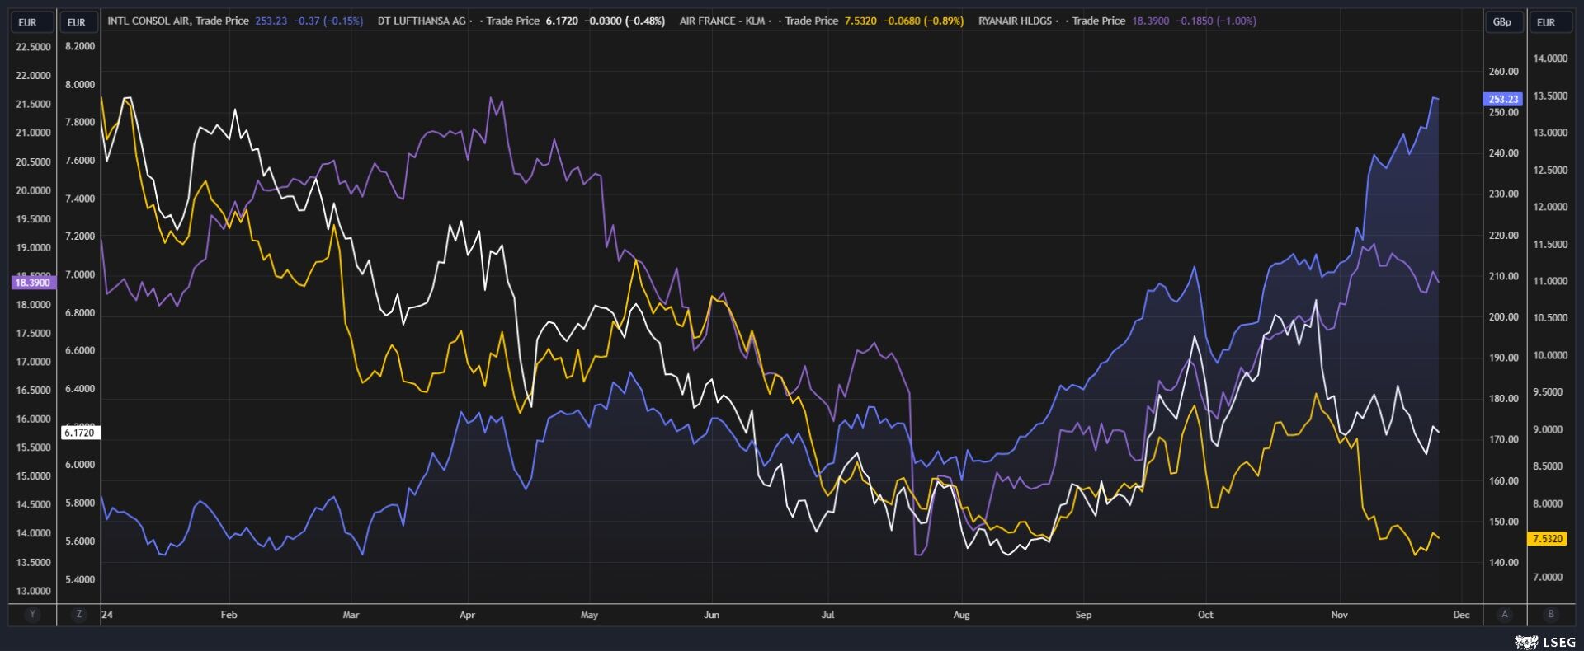This screenshot has width=1584, height=651.
Task: Click the 18.3900 purple price tag on axis
Action: pyautogui.click(x=33, y=283)
